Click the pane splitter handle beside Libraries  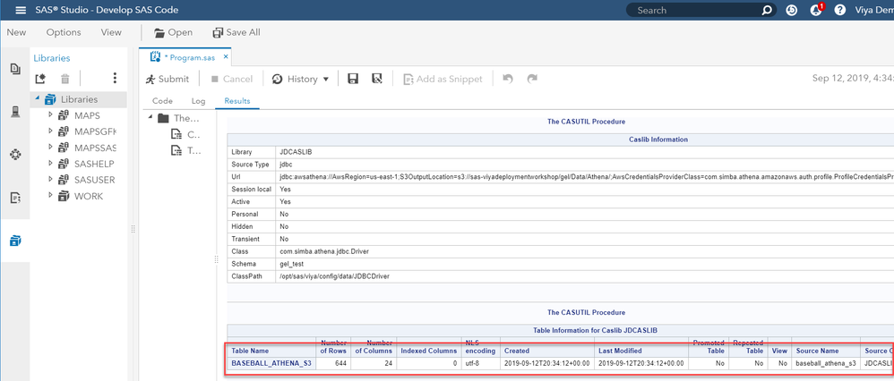click(133, 229)
